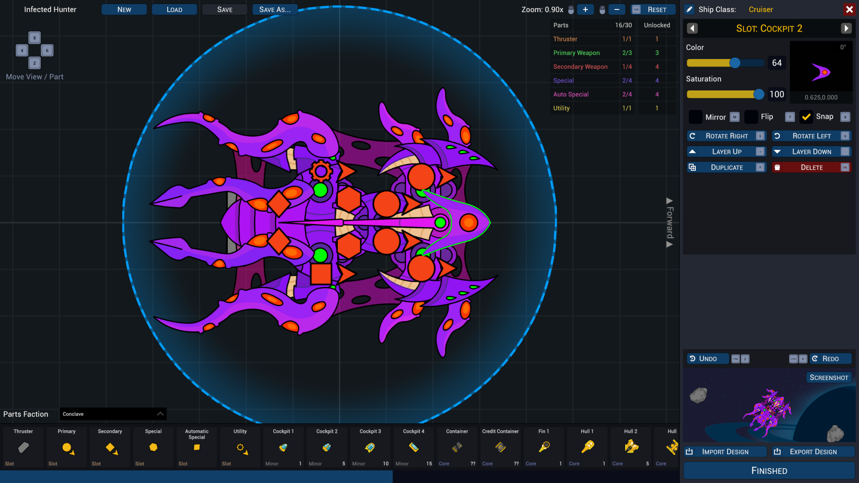Open the Parts Faction Conclave dropdown
The height and width of the screenshot is (483, 859).
pyautogui.click(x=113, y=414)
